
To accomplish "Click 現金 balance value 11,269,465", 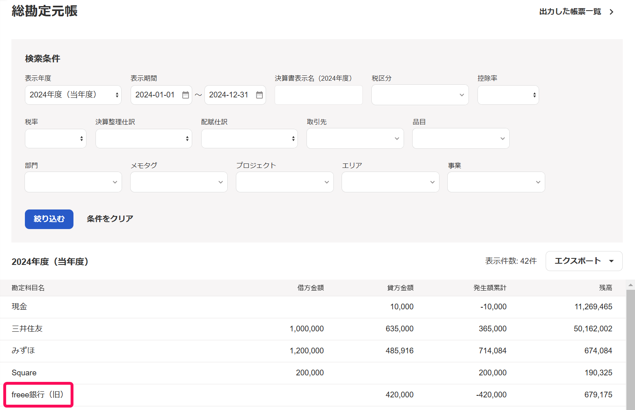I will [593, 307].
